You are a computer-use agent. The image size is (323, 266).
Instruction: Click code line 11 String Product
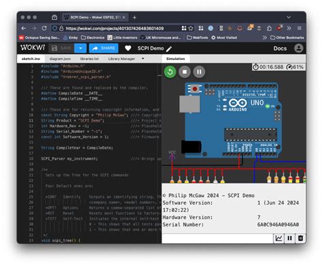coord(72,121)
